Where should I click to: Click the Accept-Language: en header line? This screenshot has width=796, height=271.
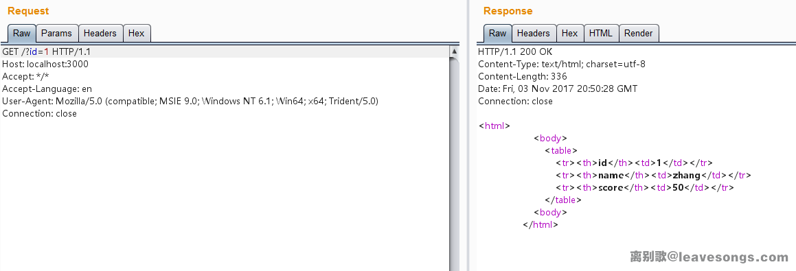(x=47, y=89)
